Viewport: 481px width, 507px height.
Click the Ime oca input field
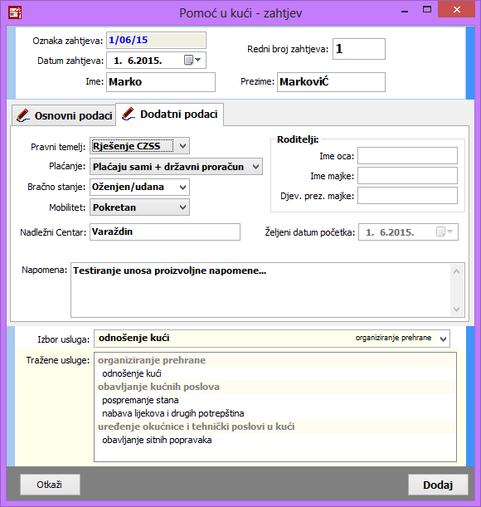point(407,156)
